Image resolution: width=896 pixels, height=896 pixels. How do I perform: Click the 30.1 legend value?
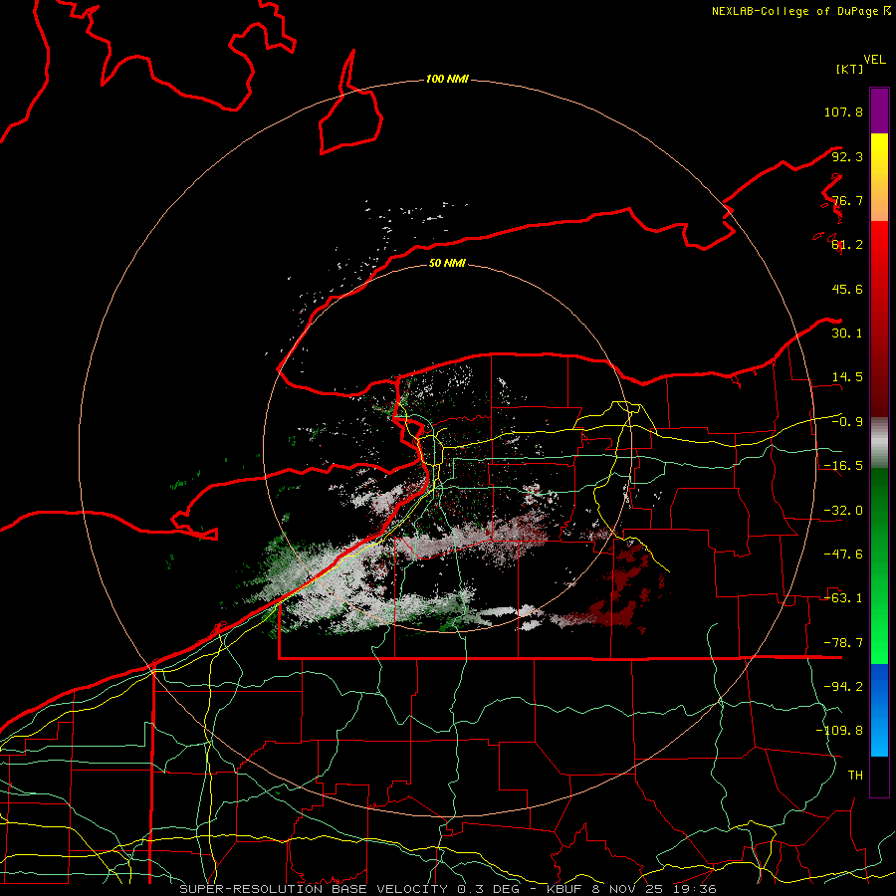pos(847,334)
